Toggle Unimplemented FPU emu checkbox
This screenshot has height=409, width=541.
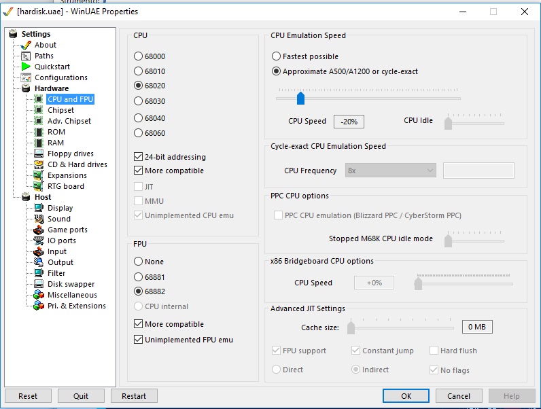(x=139, y=339)
